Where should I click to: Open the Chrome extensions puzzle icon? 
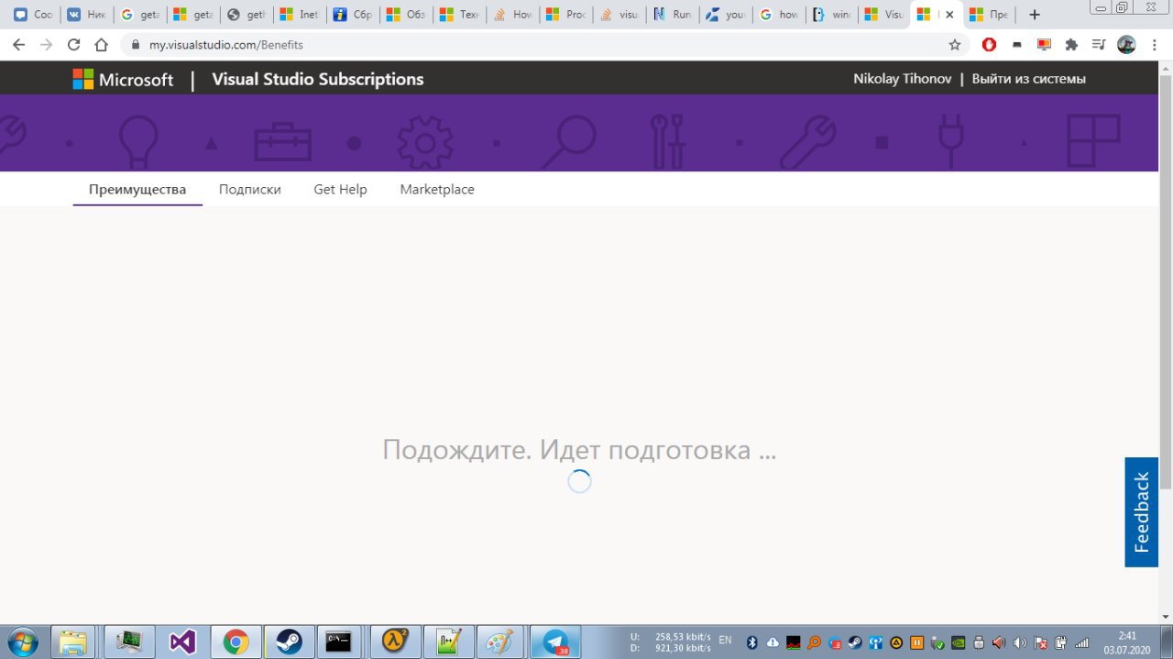tap(1071, 44)
